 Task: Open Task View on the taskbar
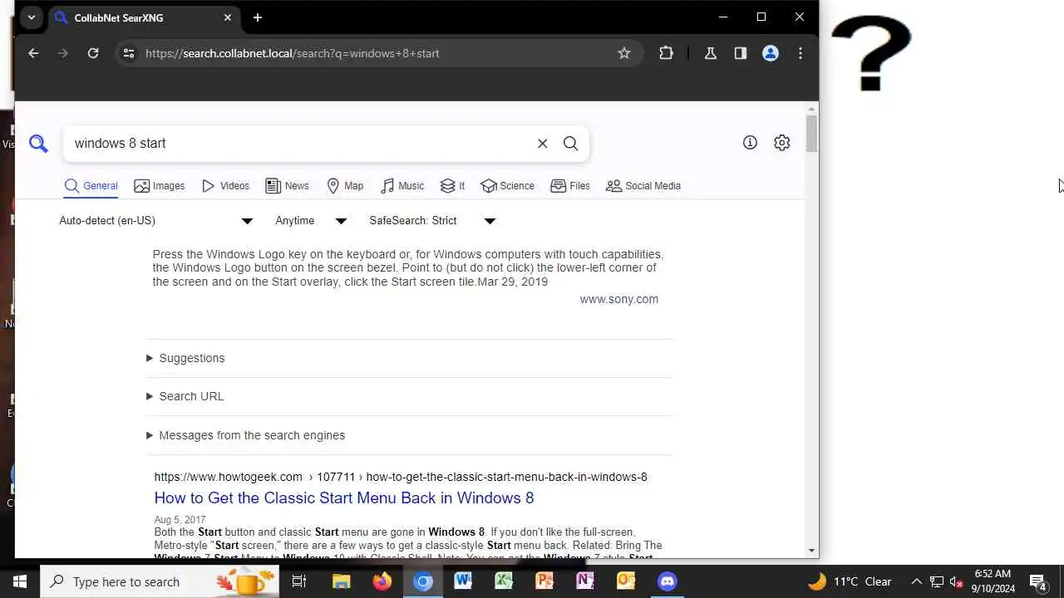coord(299,581)
